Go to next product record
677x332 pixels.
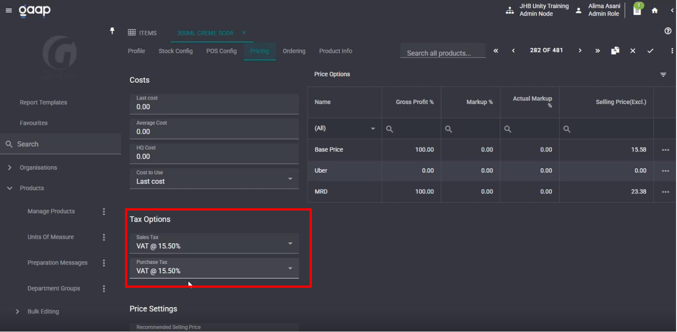[580, 51]
